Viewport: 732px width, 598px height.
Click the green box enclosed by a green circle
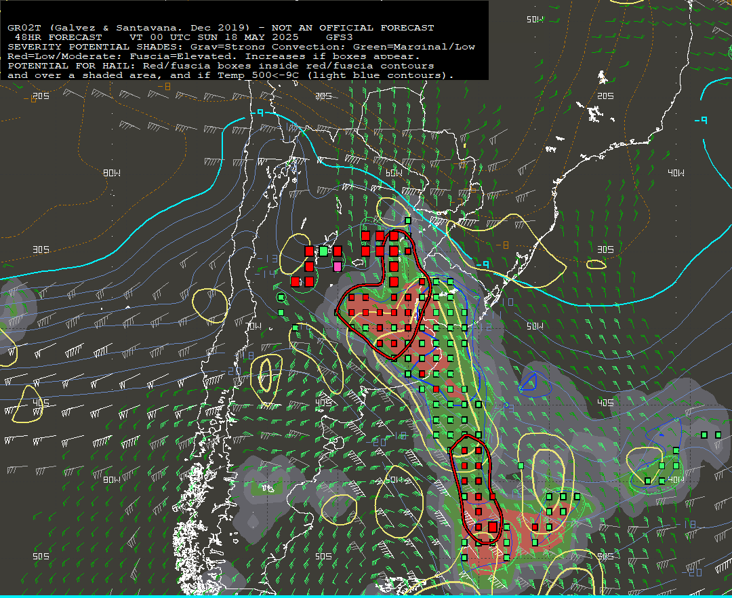point(281,298)
